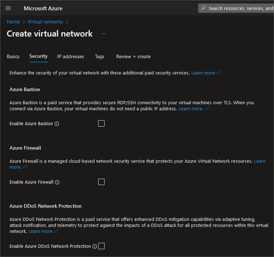Open the IP addresses tab
274x257 pixels.
(71, 56)
